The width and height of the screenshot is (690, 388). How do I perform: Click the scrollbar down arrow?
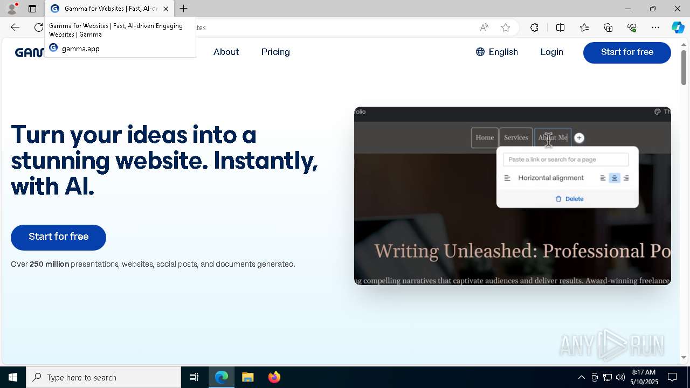[684, 358]
